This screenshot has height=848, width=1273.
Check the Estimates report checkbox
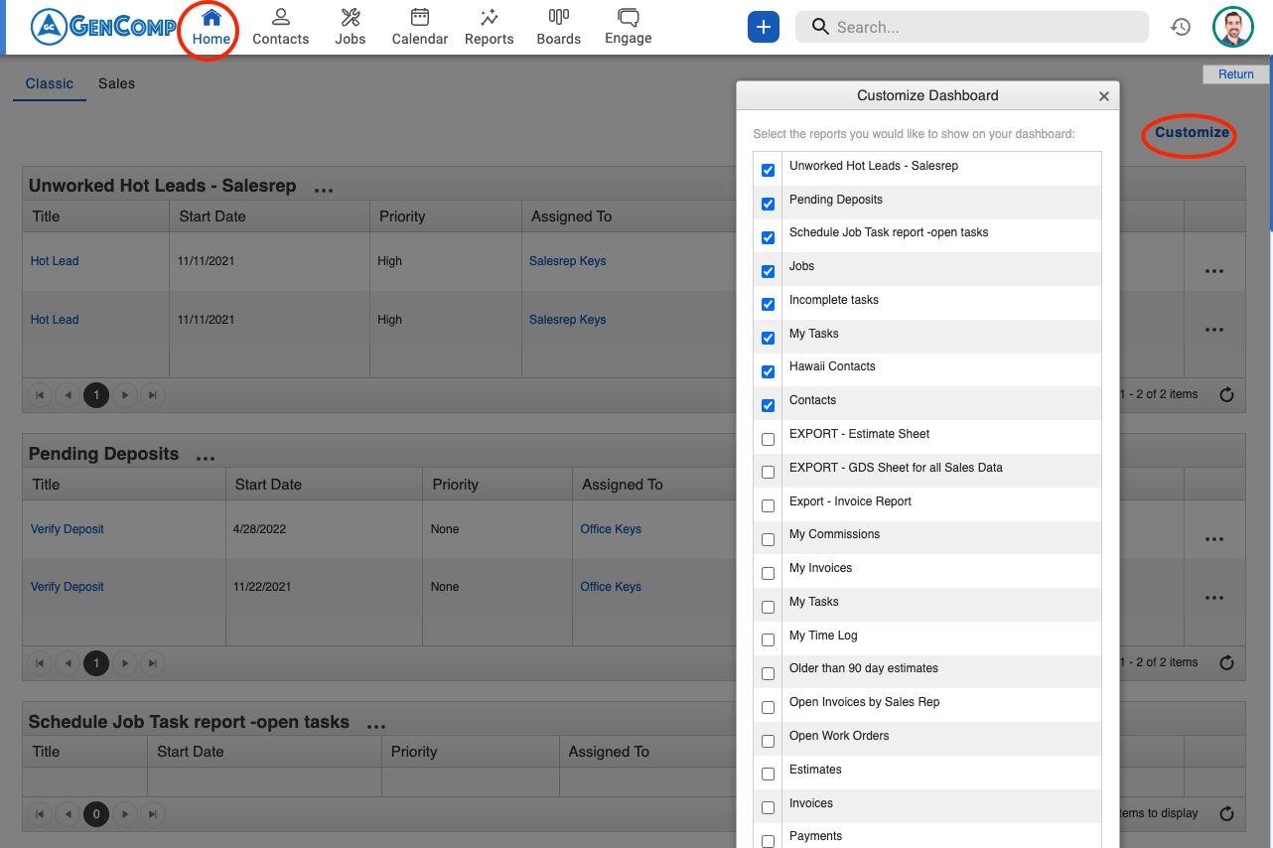point(768,774)
